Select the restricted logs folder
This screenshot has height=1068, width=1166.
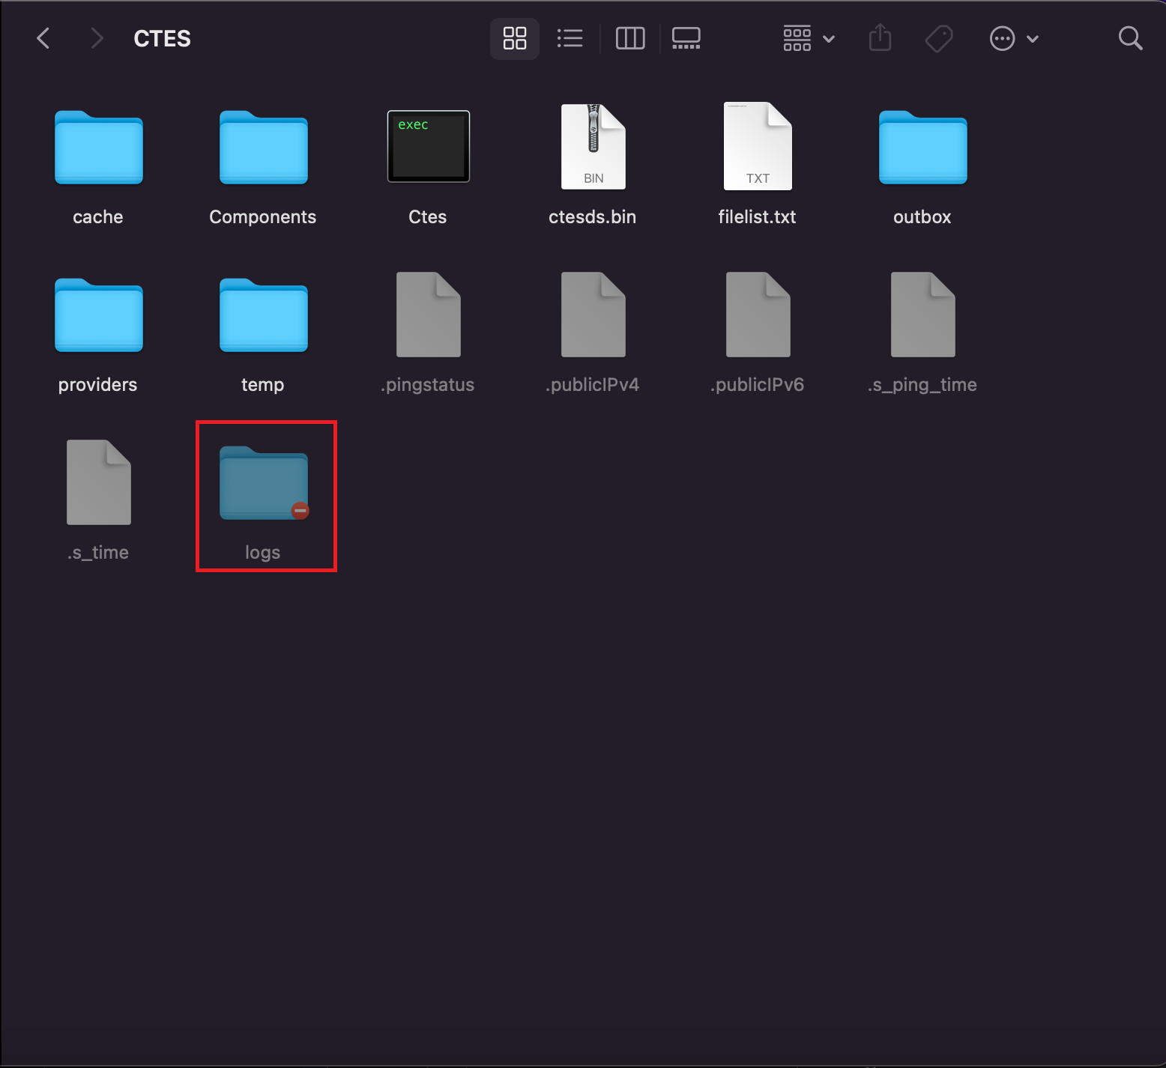tap(263, 483)
